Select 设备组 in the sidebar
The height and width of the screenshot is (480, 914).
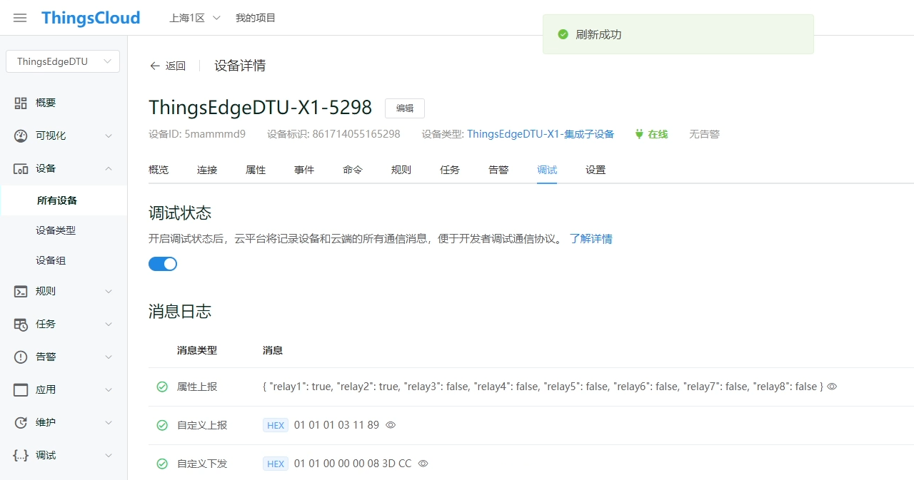(51, 260)
